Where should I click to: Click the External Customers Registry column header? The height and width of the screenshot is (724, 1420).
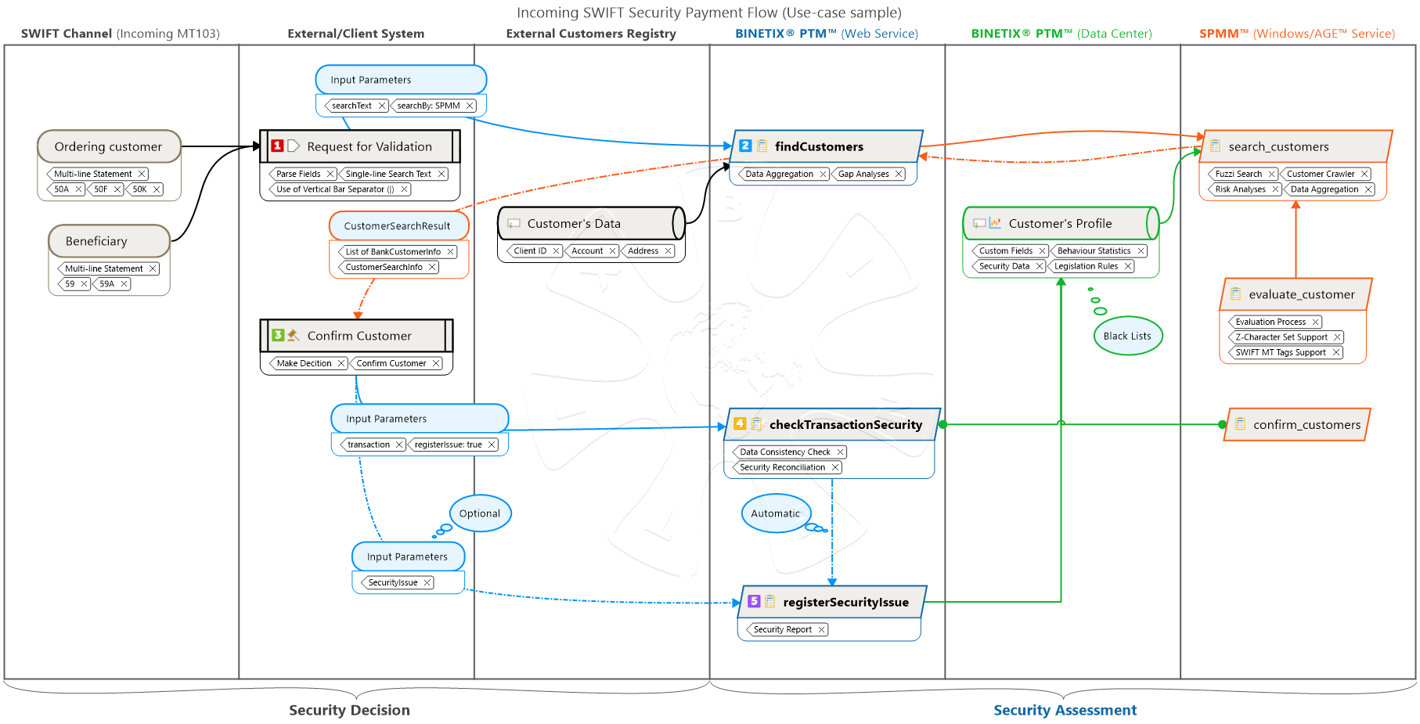591,34
